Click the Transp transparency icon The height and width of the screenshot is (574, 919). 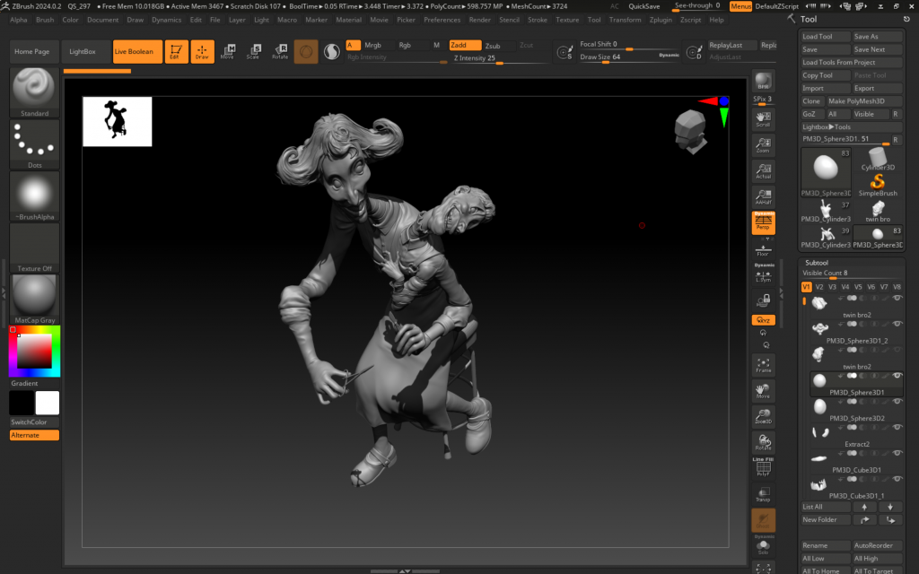tap(763, 494)
